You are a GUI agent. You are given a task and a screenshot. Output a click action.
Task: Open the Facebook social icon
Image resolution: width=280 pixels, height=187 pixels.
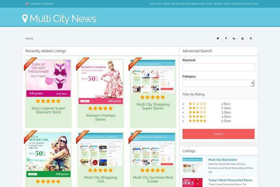coord(226,38)
